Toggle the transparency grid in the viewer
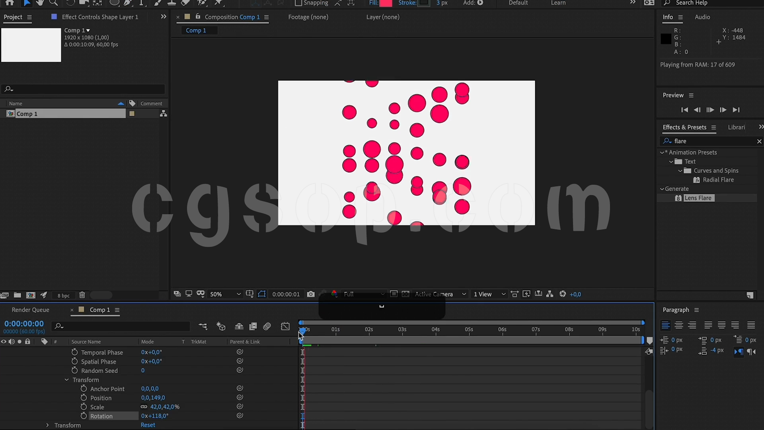The image size is (764, 430). tap(405, 294)
